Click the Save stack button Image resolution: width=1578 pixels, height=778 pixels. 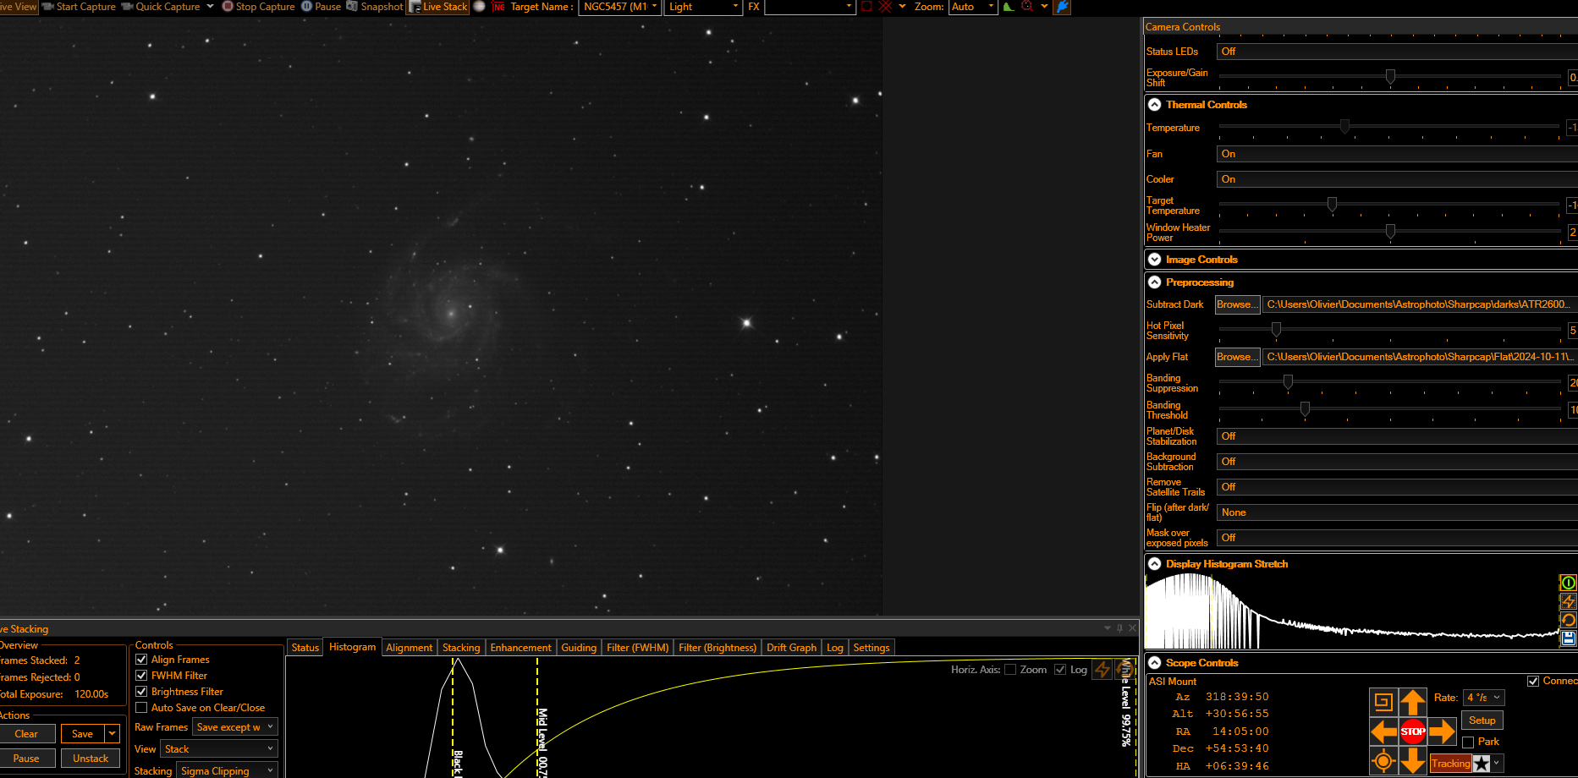(82, 734)
